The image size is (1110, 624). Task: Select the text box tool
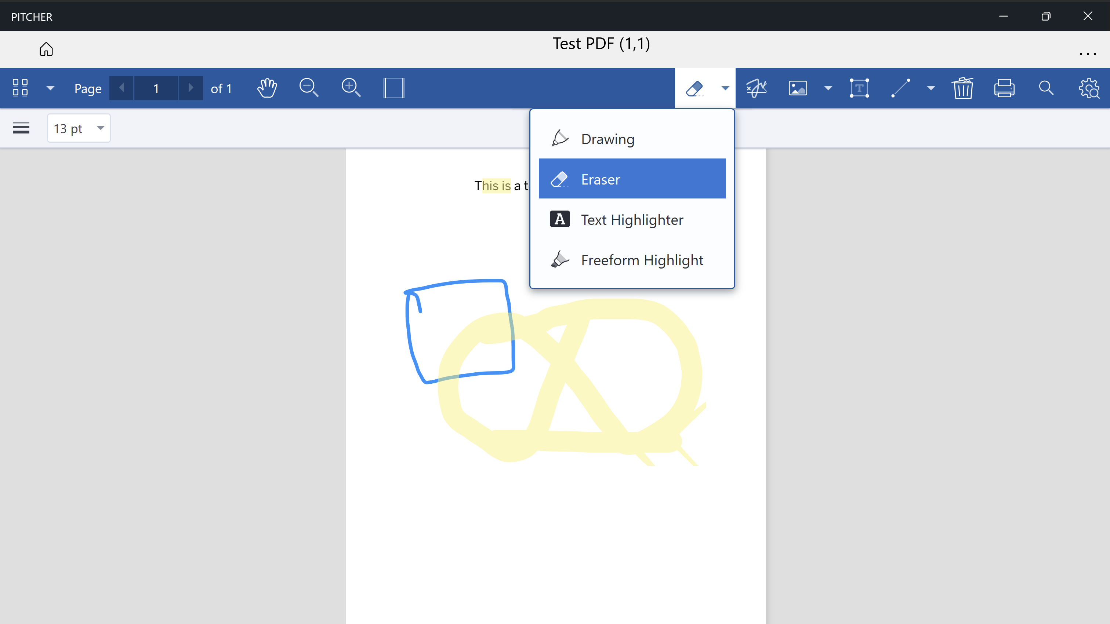click(859, 88)
